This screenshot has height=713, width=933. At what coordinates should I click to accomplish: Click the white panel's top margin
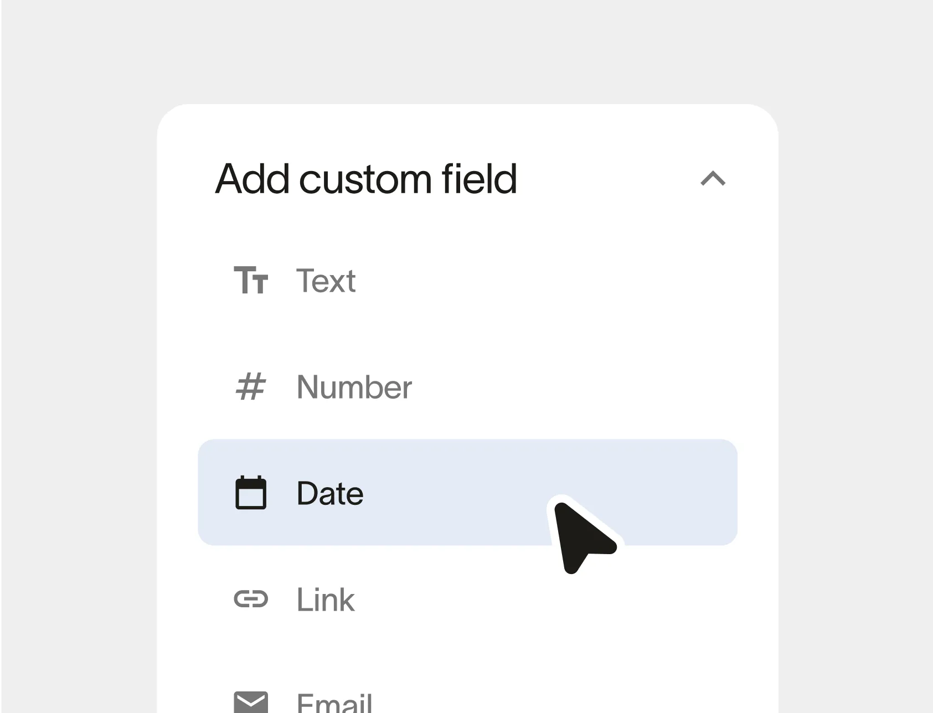[467, 127]
